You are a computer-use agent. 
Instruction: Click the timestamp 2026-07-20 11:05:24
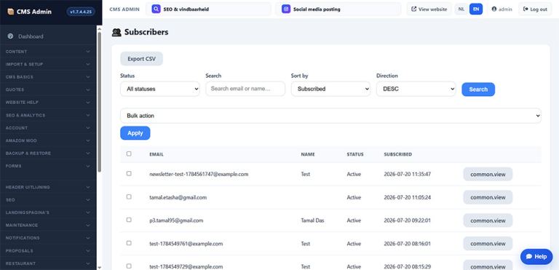407,197
